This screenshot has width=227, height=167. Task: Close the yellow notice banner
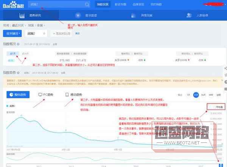(222, 80)
